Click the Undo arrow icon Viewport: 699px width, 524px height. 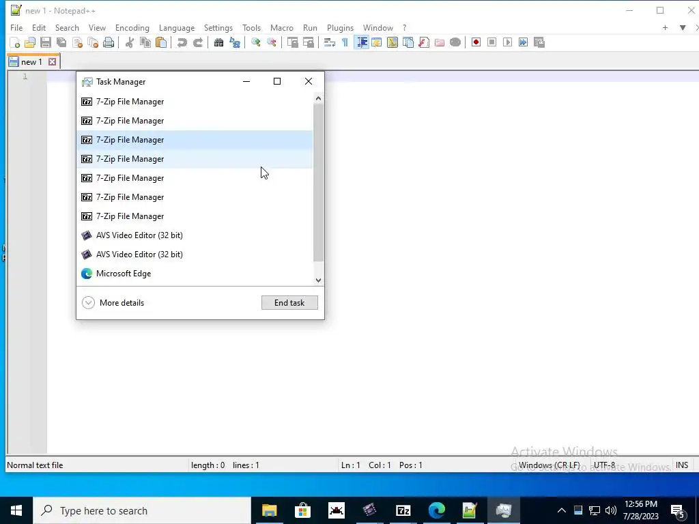point(182,42)
